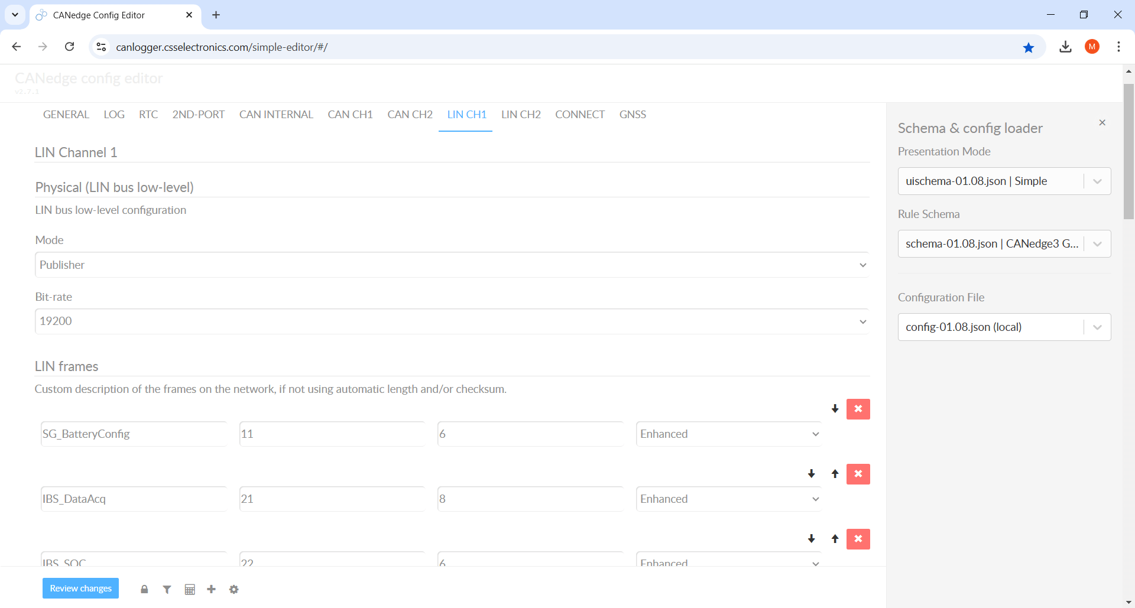Switch to the GENERAL tab
1135x608 pixels.
point(66,115)
